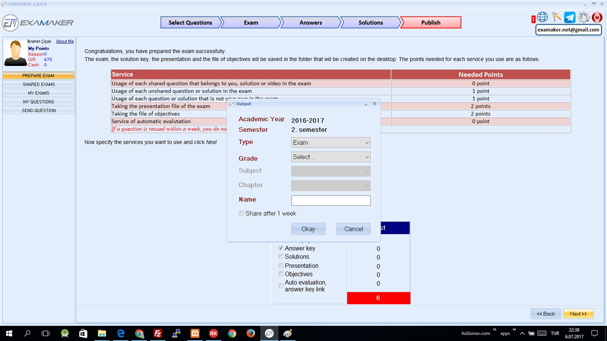Image resolution: width=607 pixels, height=341 pixels.
Task: Uncheck the Answer key checkbox
Action: point(281,248)
